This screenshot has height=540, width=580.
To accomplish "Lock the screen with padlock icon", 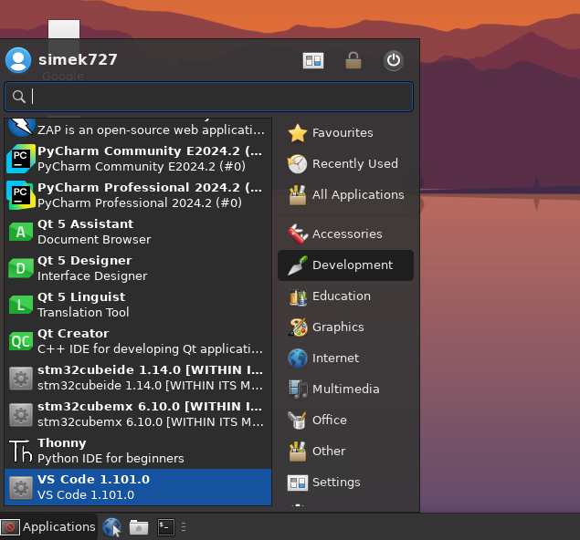I will pos(353,60).
